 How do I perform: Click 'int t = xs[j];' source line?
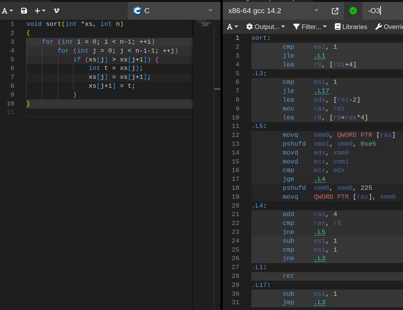116,68
